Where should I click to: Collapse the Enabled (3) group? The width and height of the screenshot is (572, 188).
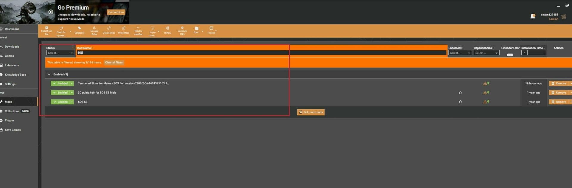[x=49, y=74]
